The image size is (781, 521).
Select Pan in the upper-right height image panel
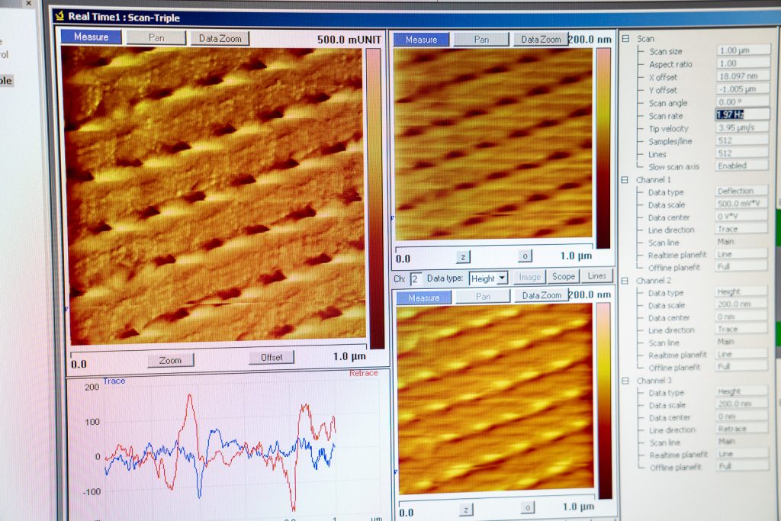point(481,40)
